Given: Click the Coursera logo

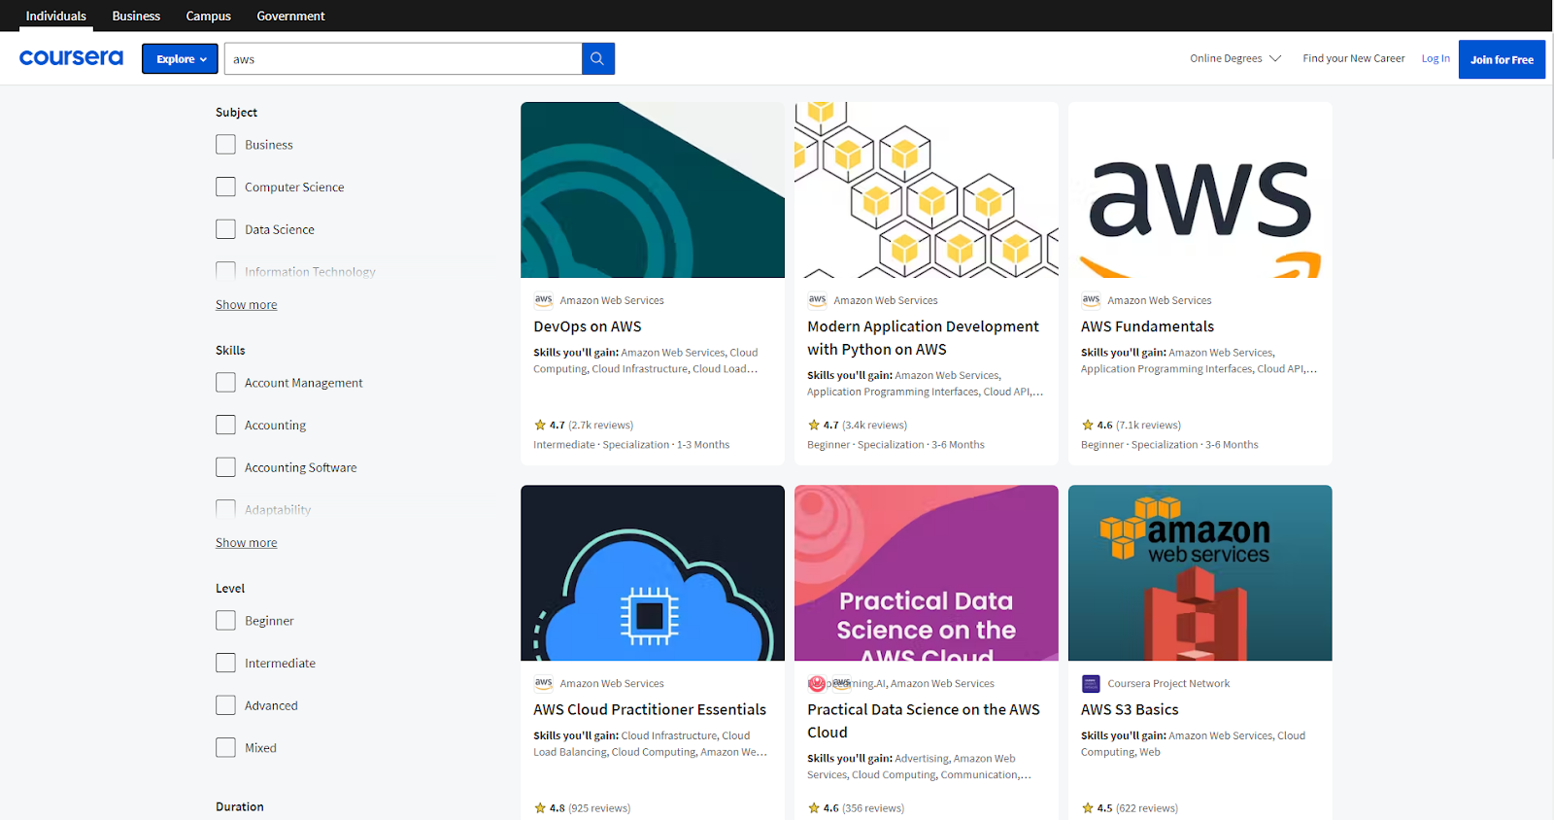Looking at the screenshot, I should pos(71,58).
